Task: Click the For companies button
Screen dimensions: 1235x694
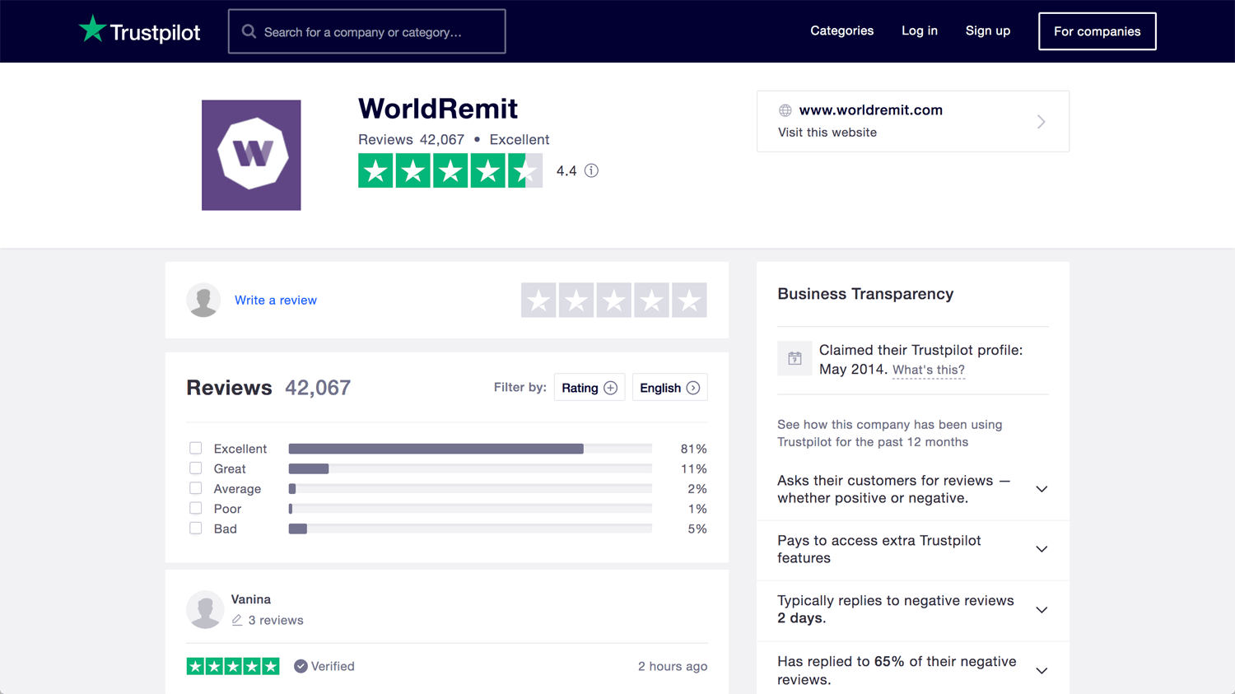Action: coord(1097,31)
